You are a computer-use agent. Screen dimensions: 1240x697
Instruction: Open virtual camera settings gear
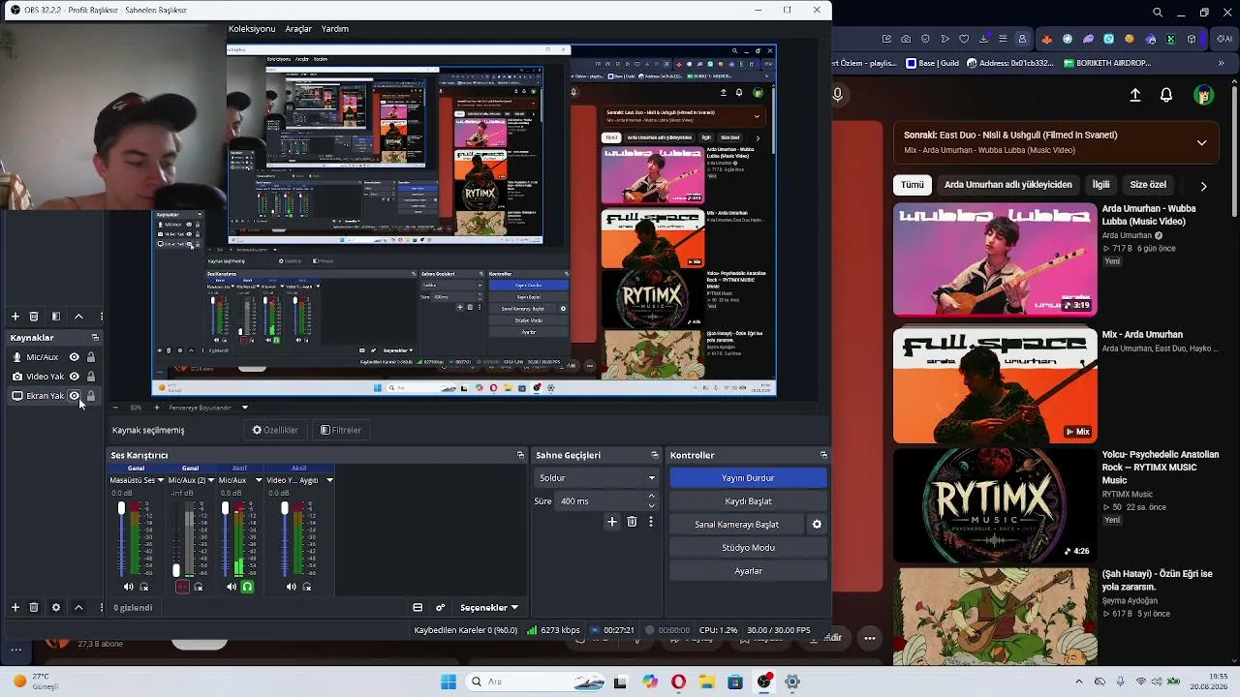817,525
